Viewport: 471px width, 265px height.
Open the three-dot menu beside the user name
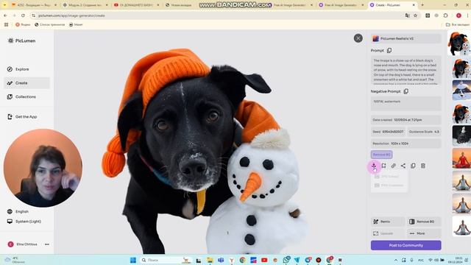pyautogui.click(x=47, y=244)
